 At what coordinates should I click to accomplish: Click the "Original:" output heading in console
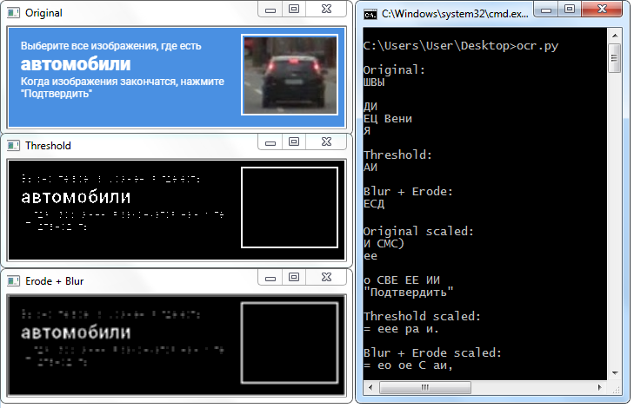[394, 69]
